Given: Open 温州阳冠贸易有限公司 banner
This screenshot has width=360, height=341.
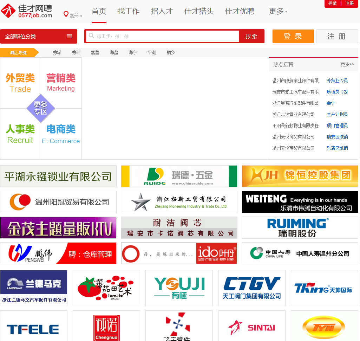Looking at the screenshot, I should tap(58, 202).
